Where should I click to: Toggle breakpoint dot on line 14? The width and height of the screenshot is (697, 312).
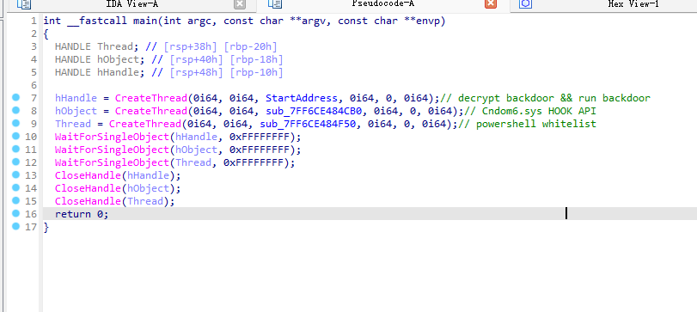click(x=16, y=187)
